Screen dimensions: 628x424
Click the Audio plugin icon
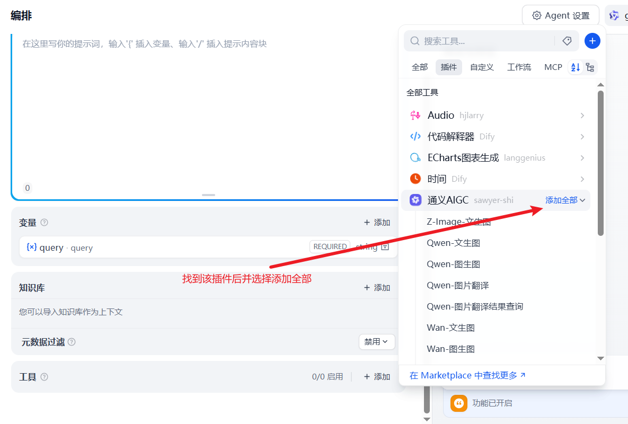tap(415, 116)
